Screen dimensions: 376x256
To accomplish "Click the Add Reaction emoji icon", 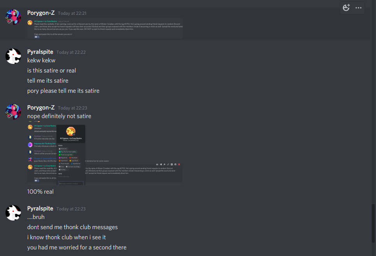I will pyautogui.click(x=346, y=8).
